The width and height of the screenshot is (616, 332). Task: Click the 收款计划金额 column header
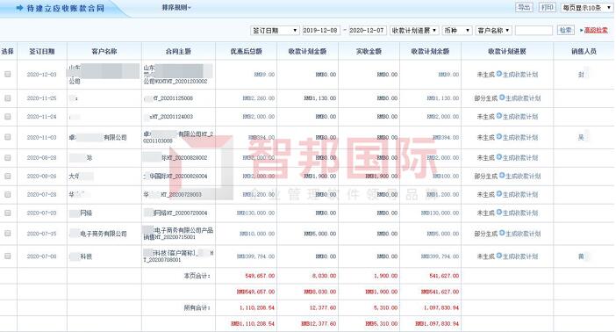[307, 51]
